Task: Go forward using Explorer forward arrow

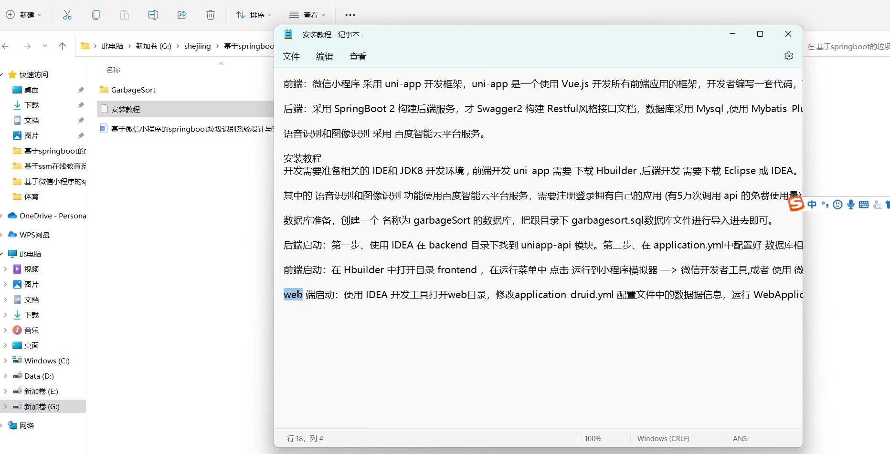Action: point(27,46)
